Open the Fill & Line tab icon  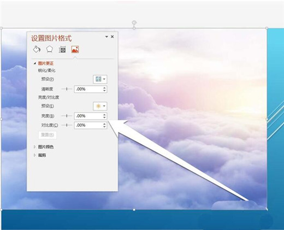tap(37, 49)
